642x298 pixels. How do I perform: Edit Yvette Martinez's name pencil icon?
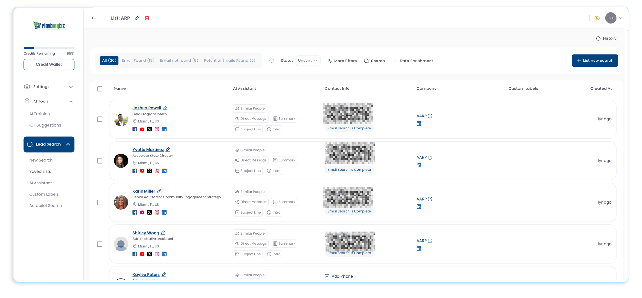click(168, 149)
